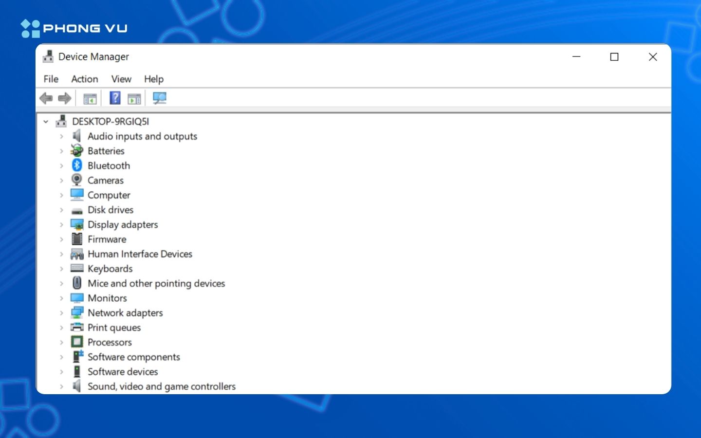Open the Action menu
Screen dimensions: 701x438
click(x=84, y=79)
